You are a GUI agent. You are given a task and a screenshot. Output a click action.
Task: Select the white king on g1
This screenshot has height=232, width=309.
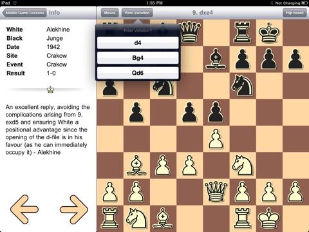(269, 218)
